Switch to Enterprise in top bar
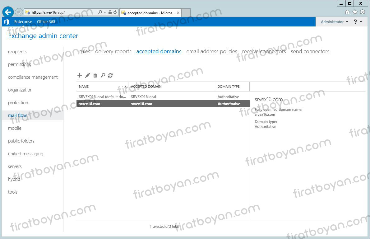Image resolution: width=370 pixels, height=239 pixels. (23, 22)
